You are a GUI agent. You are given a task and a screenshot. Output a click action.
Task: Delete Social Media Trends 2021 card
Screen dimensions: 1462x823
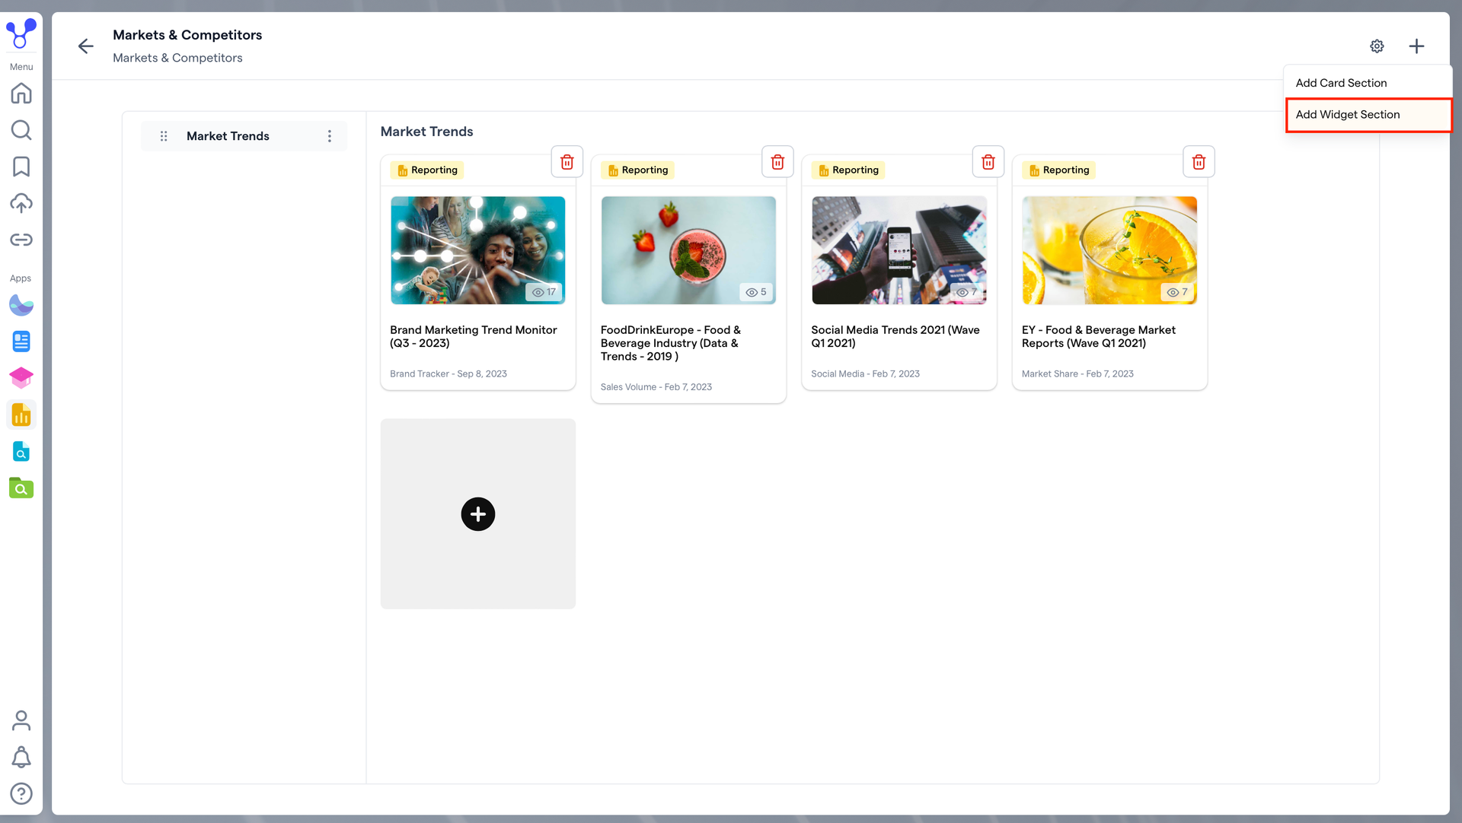click(988, 162)
